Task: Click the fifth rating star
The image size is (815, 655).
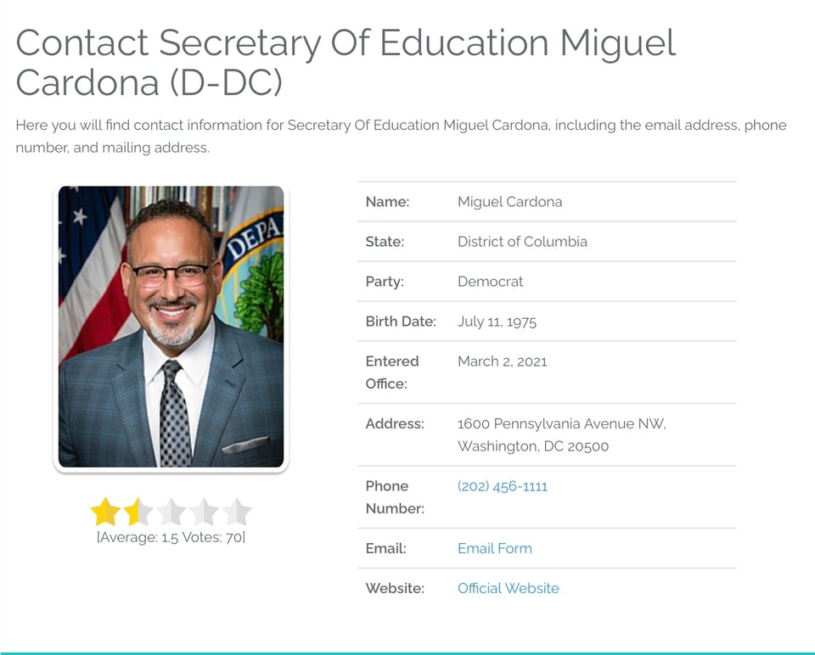Action: (x=237, y=512)
